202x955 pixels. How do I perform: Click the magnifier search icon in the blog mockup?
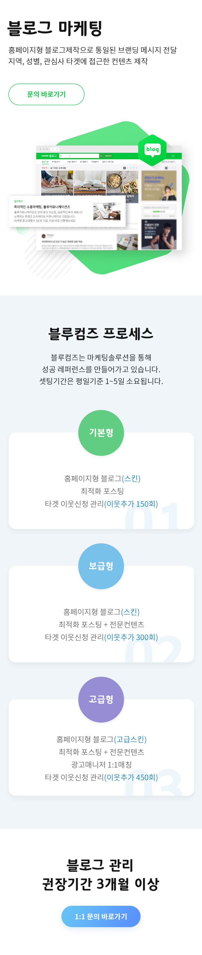pos(101,156)
